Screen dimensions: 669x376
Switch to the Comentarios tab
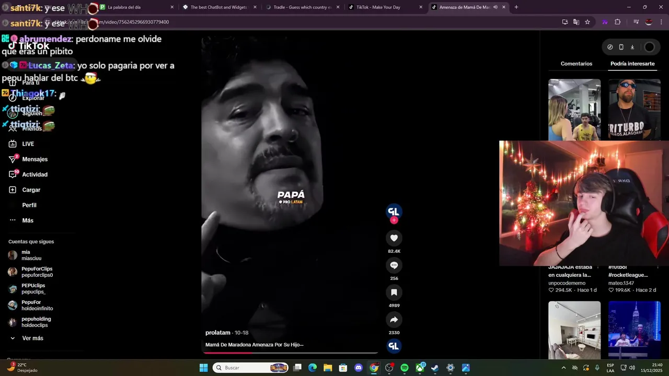576,64
